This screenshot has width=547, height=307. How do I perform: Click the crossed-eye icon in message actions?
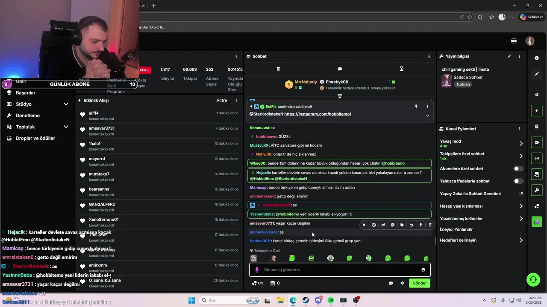tap(383, 225)
